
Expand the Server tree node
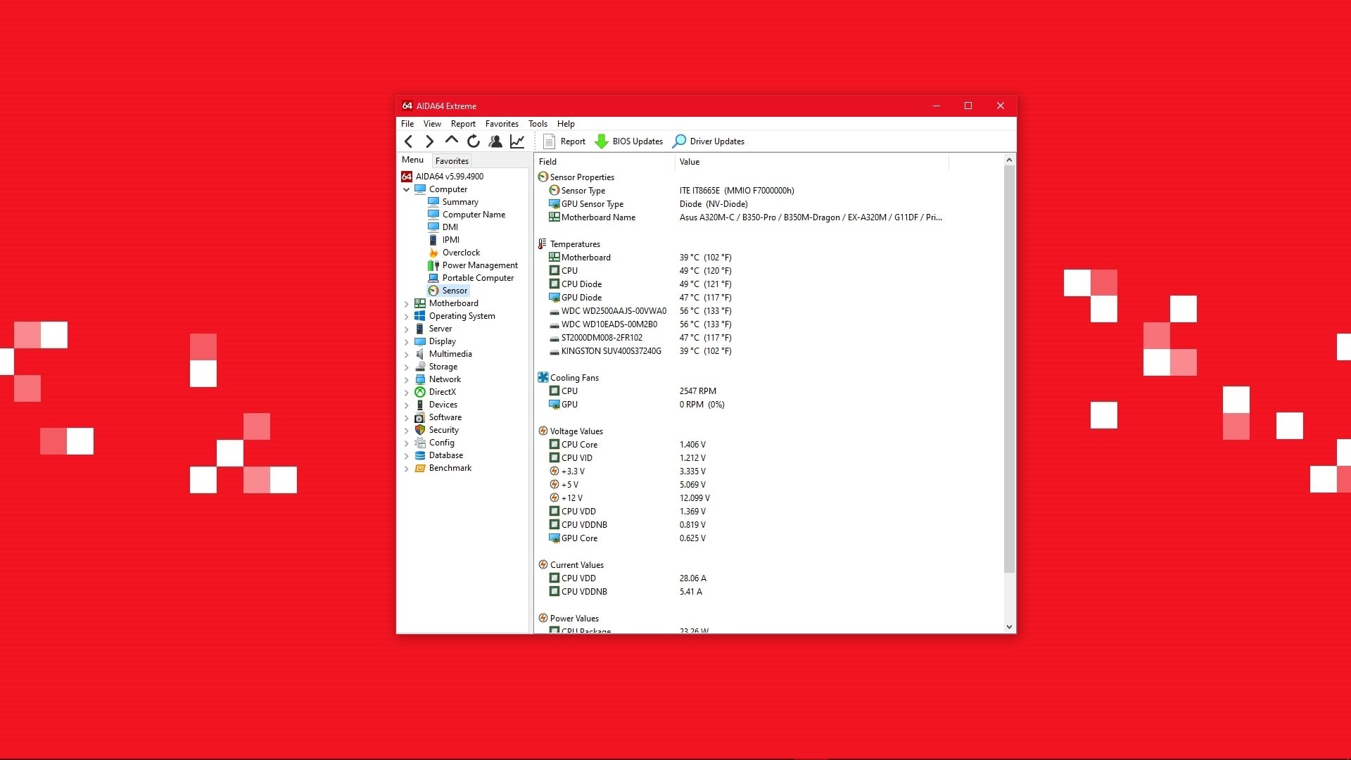click(x=407, y=329)
